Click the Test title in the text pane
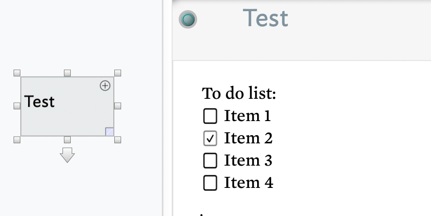The height and width of the screenshot is (216, 431). pyautogui.click(x=265, y=18)
